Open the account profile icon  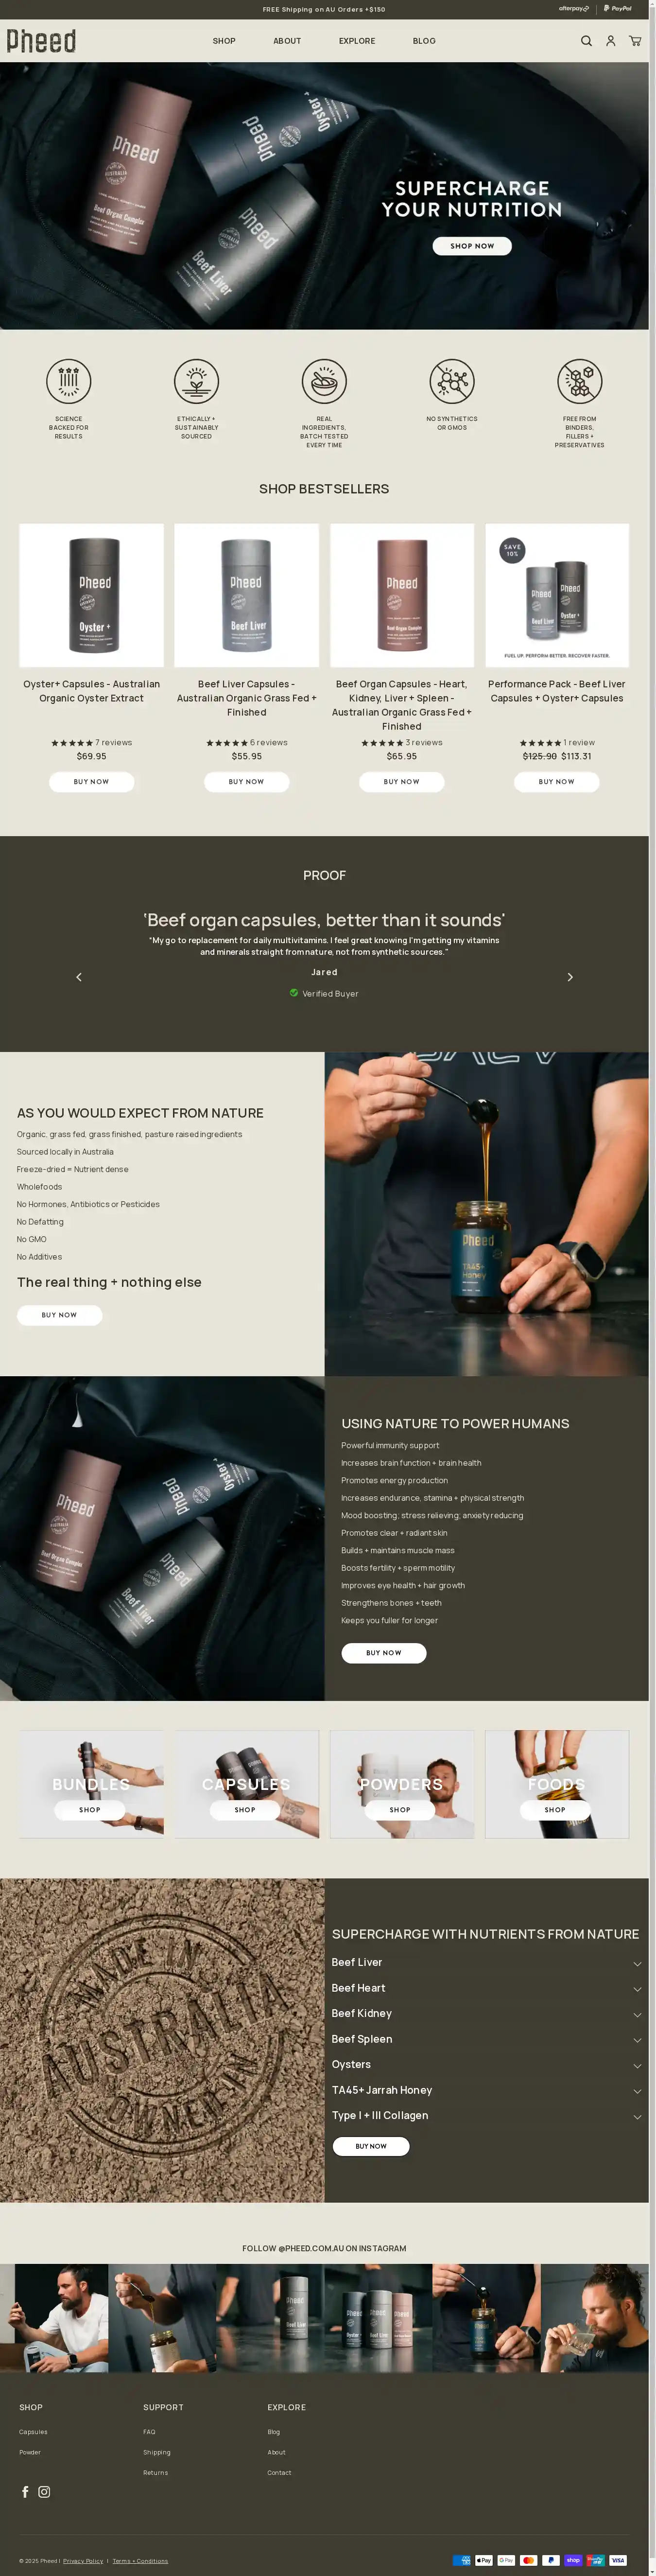click(610, 41)
